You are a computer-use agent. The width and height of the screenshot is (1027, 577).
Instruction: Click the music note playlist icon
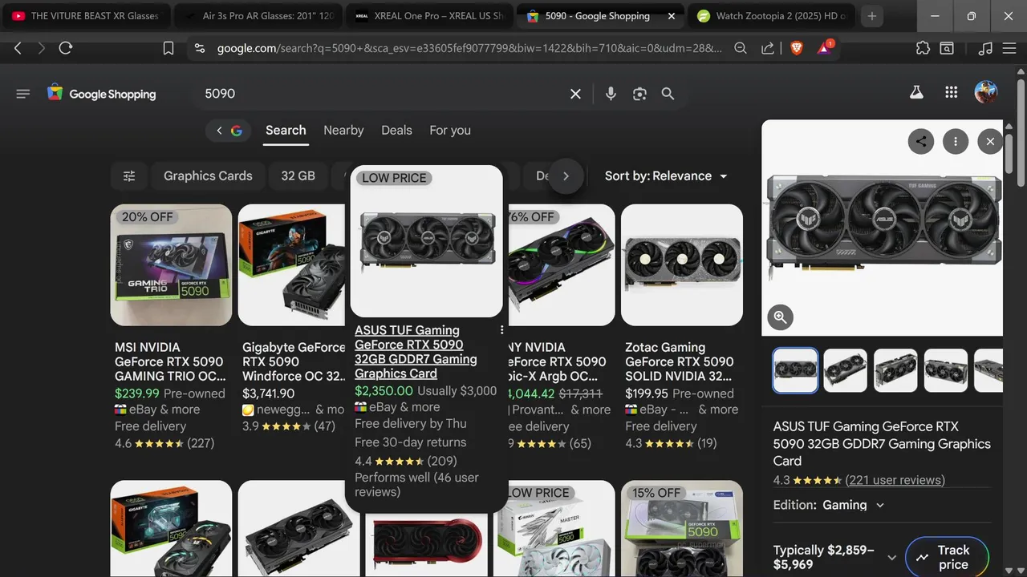(985, 48)
